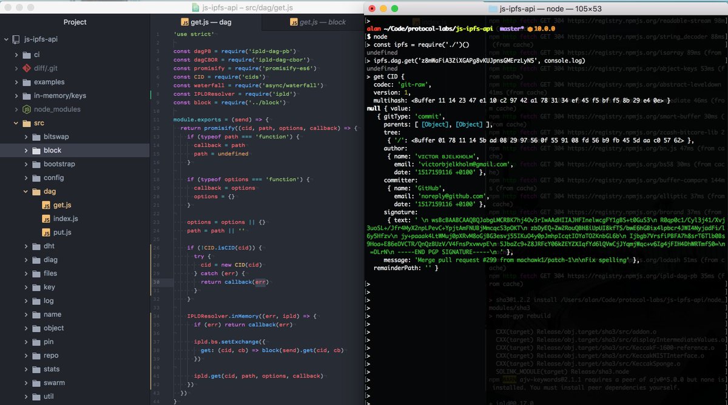
Task: Click the log folder icon
Action: [36, 301]
